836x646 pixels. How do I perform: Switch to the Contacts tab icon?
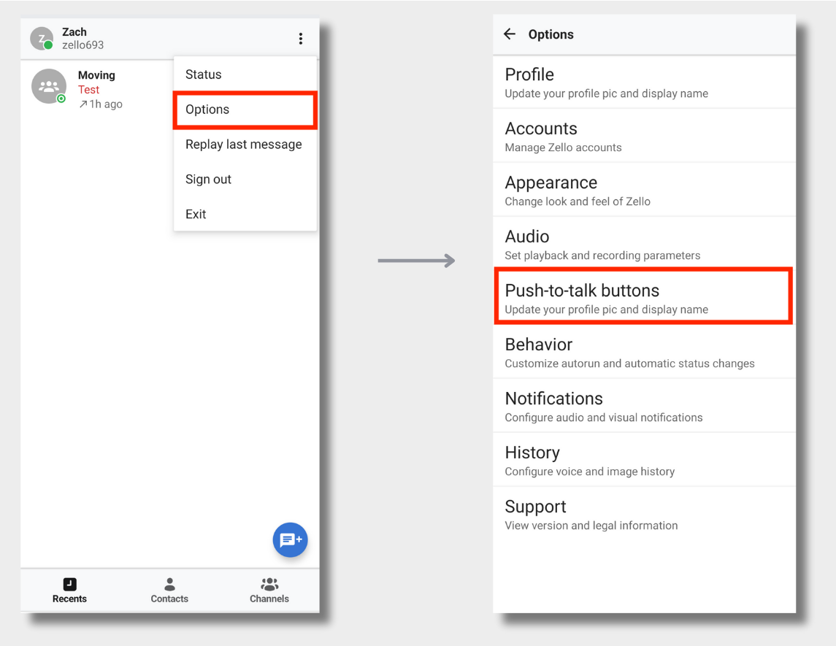point(169,584)
